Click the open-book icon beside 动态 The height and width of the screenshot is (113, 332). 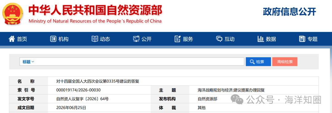click(x=95, y=39)
